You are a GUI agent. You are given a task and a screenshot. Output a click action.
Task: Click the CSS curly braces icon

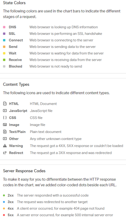pyautogui.click(x=5, y=118)
